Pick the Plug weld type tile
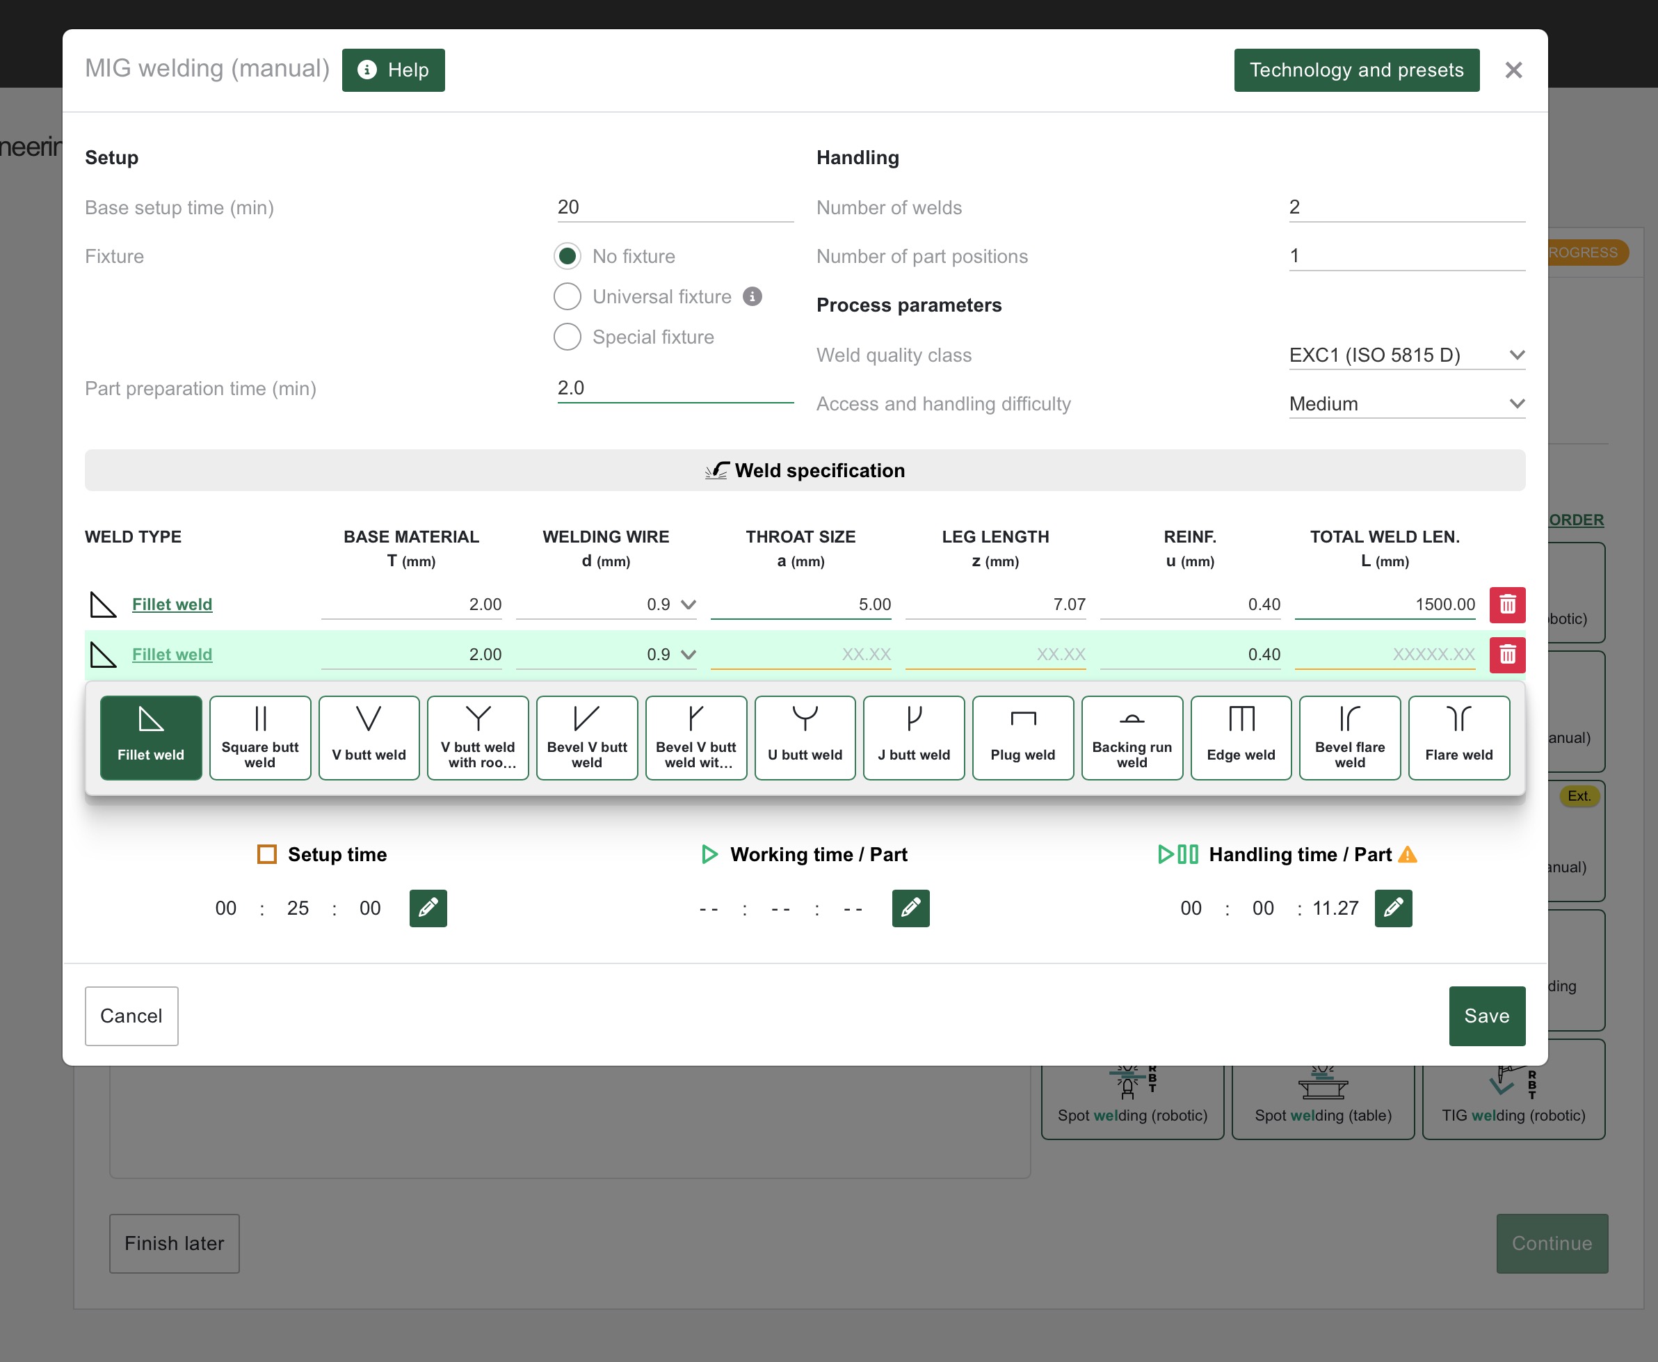Image resolution: width=1658 pixels, height=1362 pixels. coord(1022,737)
